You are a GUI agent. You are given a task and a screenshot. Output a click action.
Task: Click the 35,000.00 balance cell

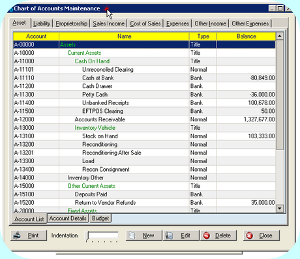(263, 203)
